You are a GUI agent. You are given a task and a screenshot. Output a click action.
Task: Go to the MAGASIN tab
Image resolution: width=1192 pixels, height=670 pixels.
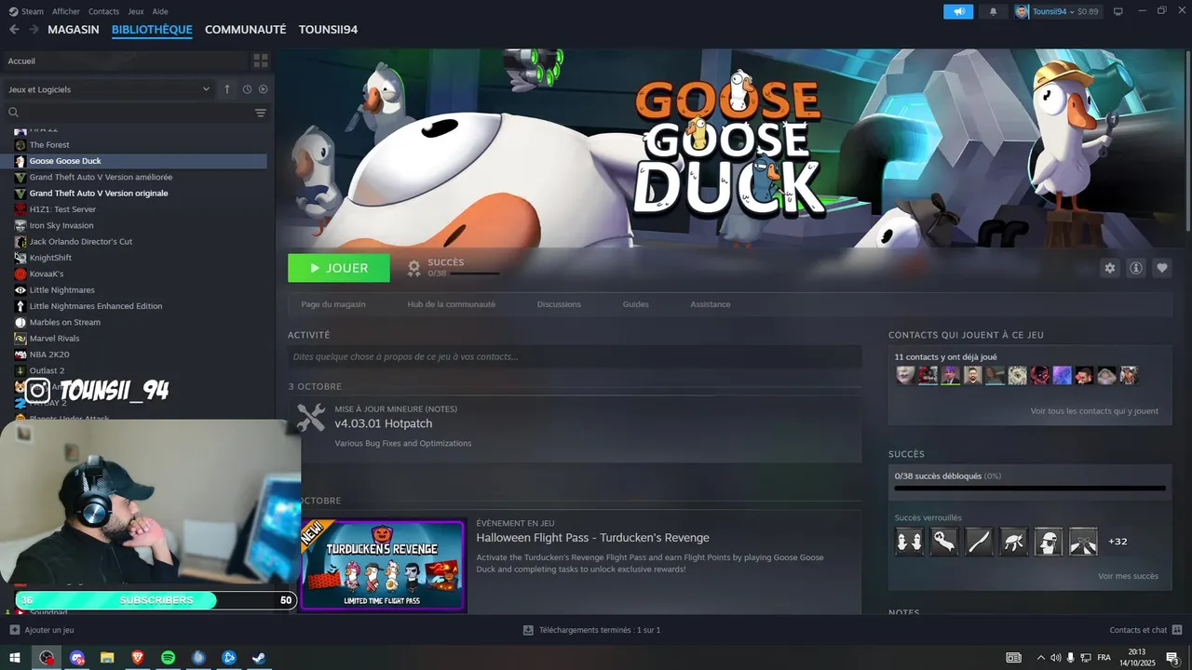coord(74,30)
